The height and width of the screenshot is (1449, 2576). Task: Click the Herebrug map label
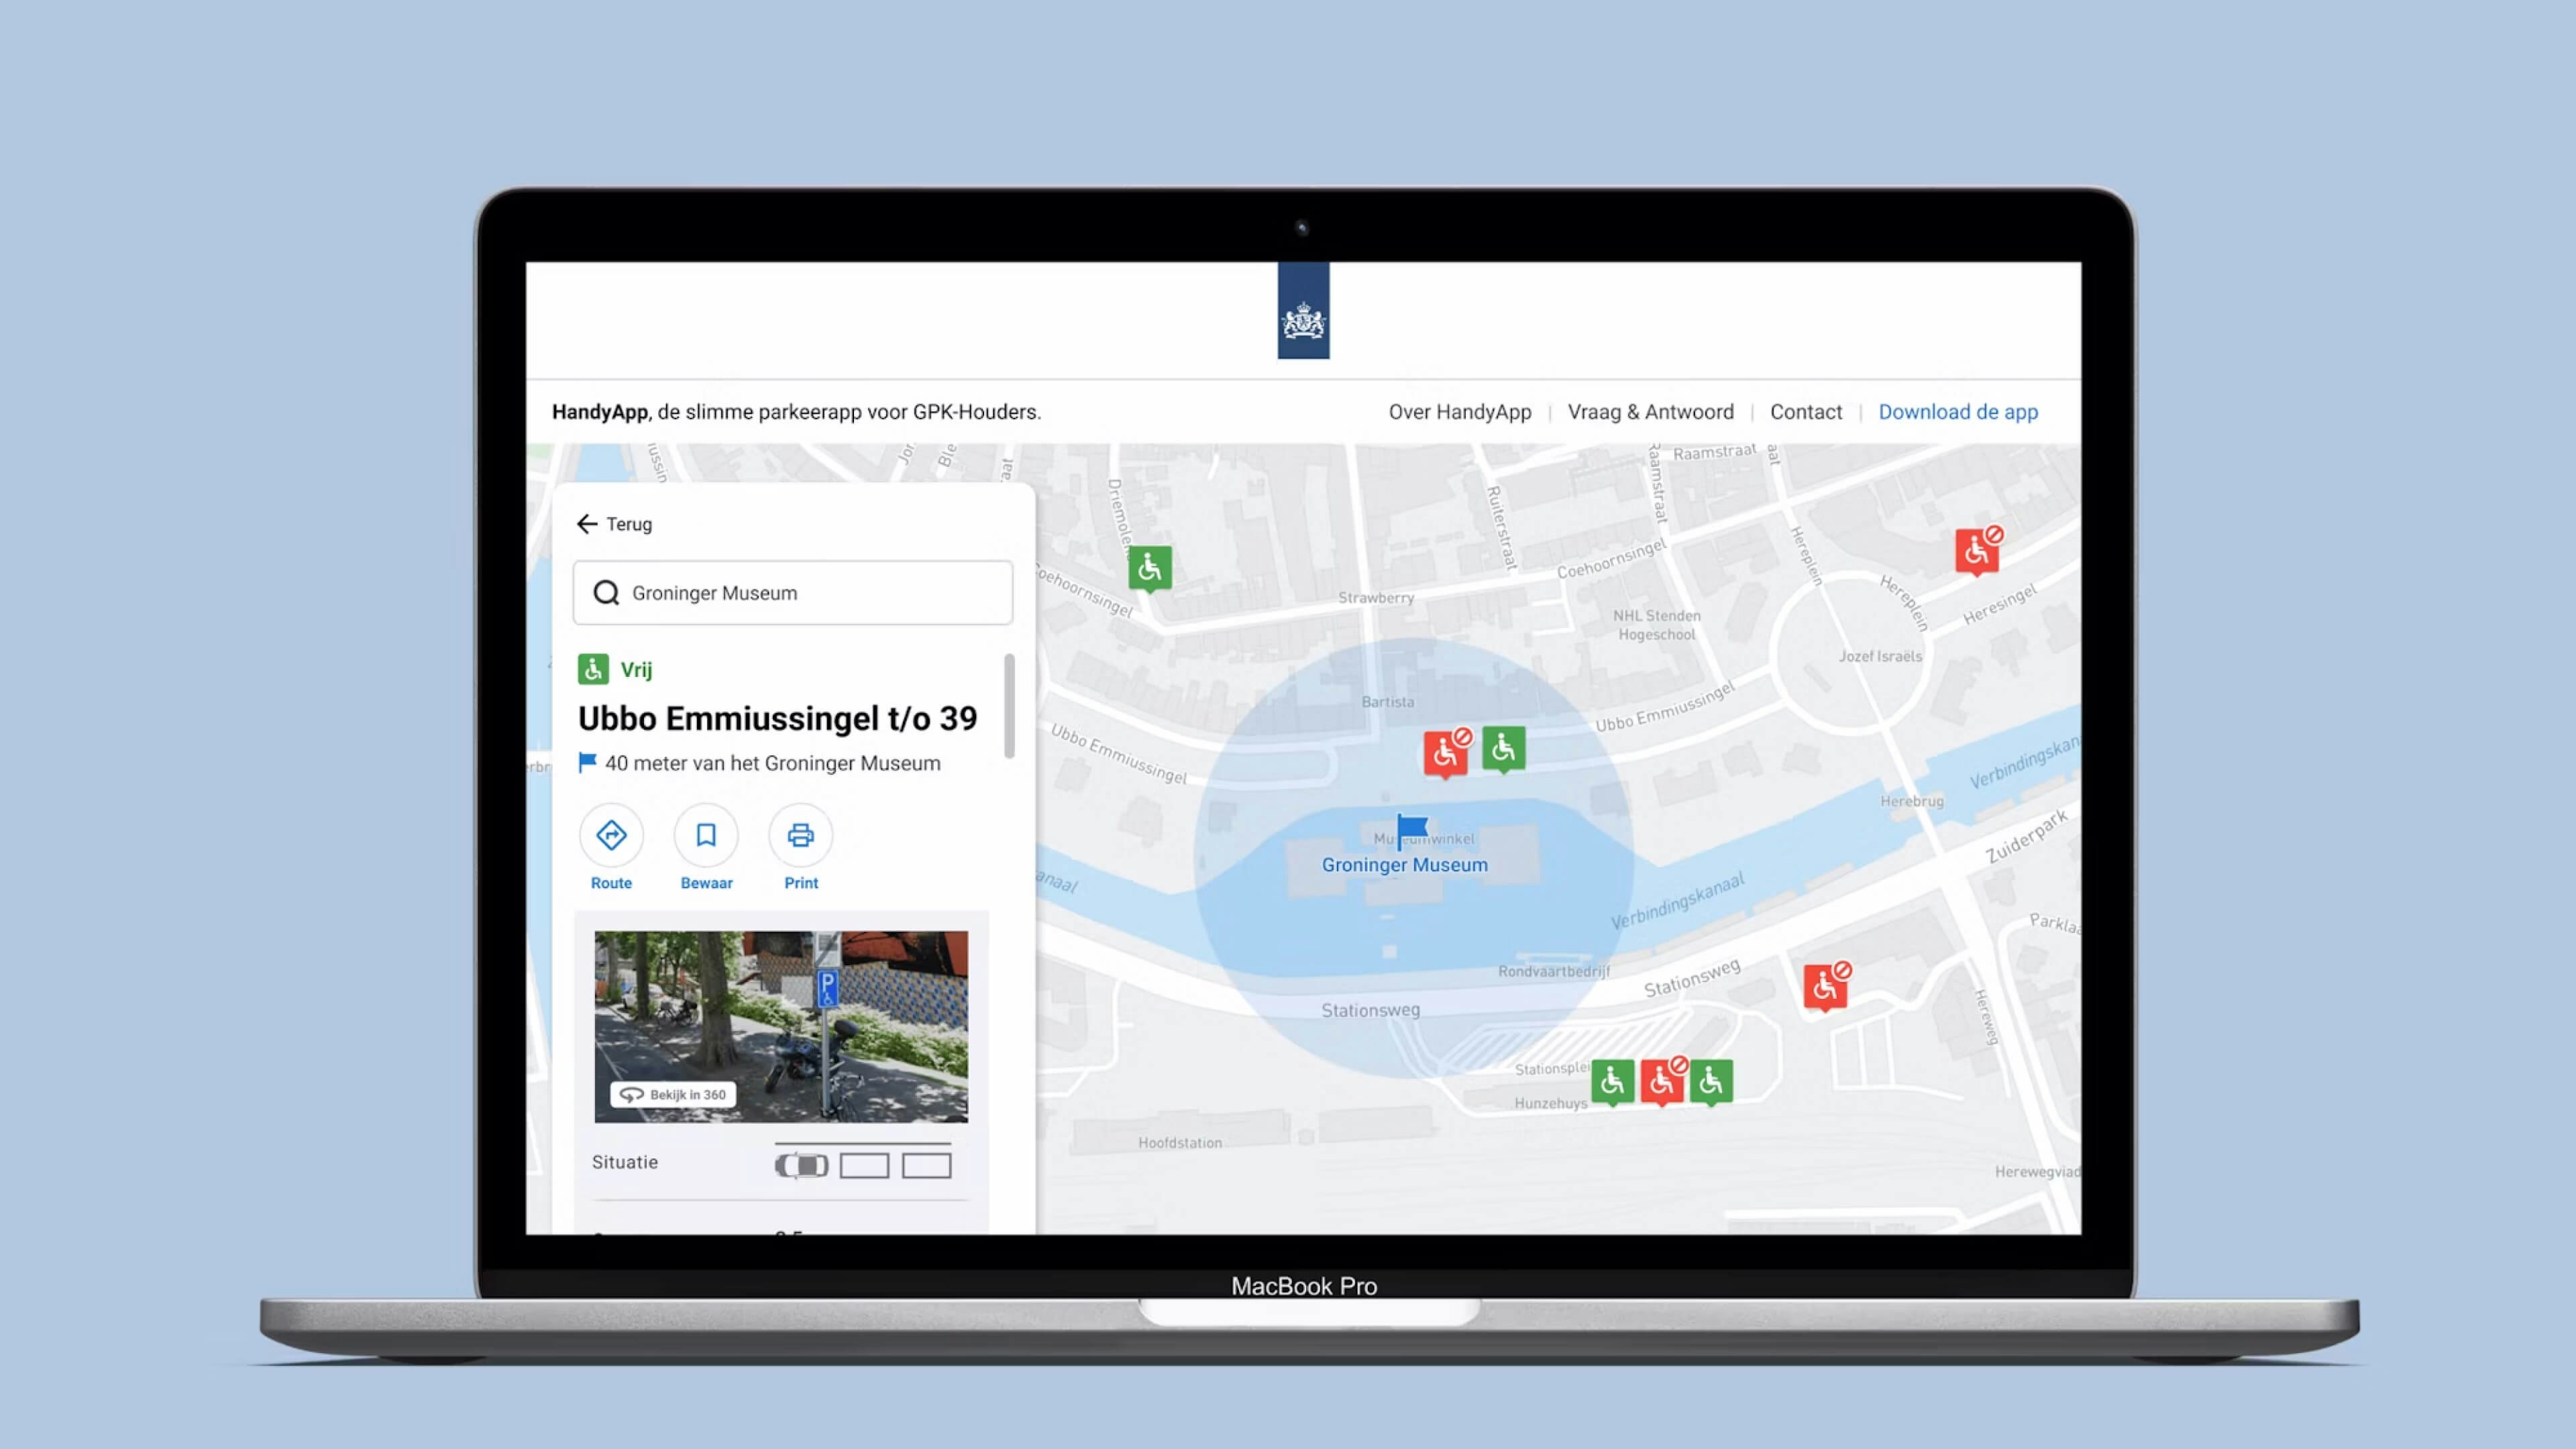[1911, 801]
